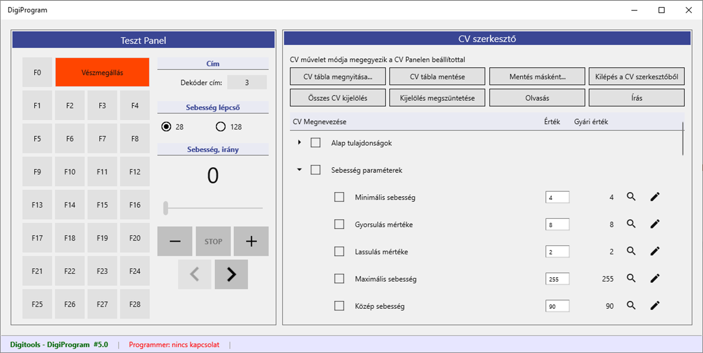This screenshot has width=703, height=353.
Task: Select the magnifier icon beside Lassulás mértéke
Action: (631, 251)
